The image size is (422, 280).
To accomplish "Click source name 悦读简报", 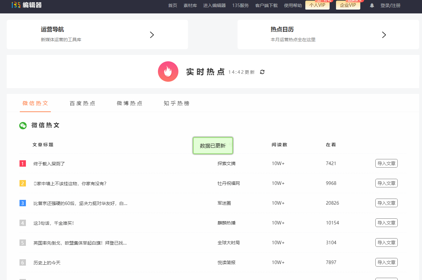I will 227,262.
